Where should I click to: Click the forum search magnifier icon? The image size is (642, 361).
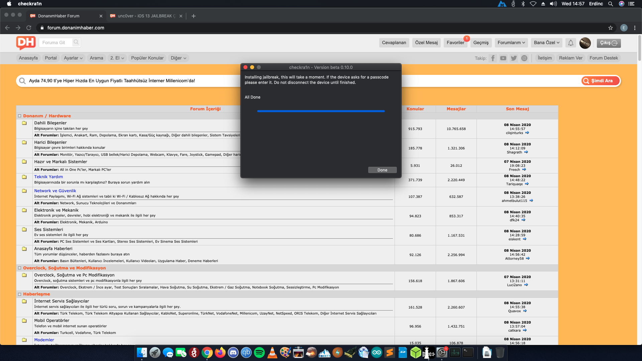[76, 42]
